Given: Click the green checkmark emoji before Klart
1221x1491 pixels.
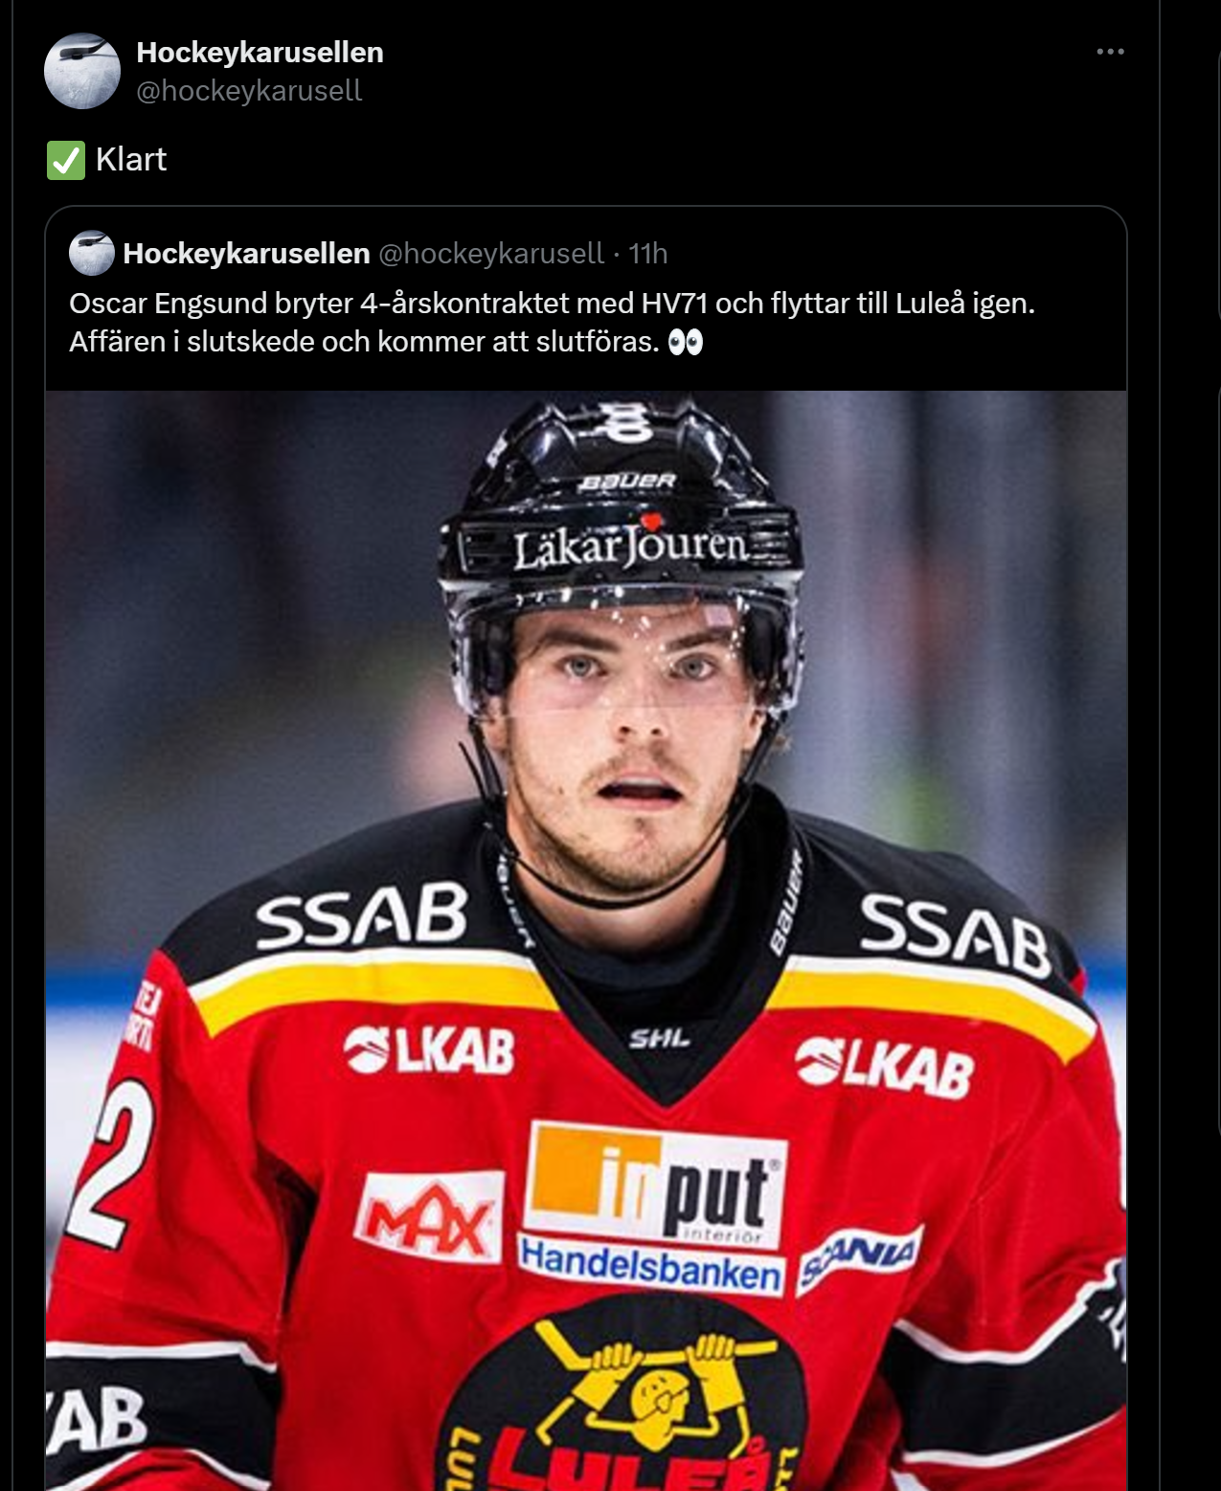Looking at the screenshot, I should pyautogui.click(x=66, y=160).
